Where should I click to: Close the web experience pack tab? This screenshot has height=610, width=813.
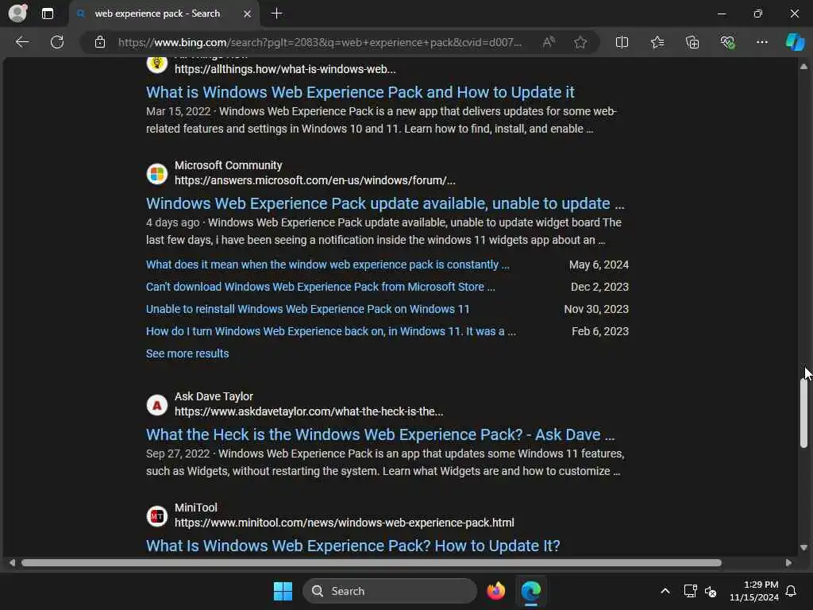(248, 14)
